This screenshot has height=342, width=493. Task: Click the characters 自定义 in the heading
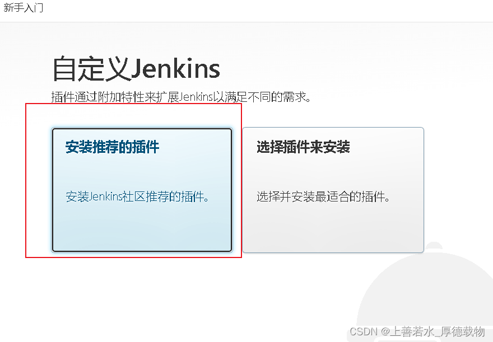(x=91, y=69)
